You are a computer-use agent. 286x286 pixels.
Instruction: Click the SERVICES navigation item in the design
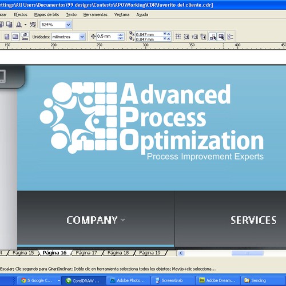253,220
